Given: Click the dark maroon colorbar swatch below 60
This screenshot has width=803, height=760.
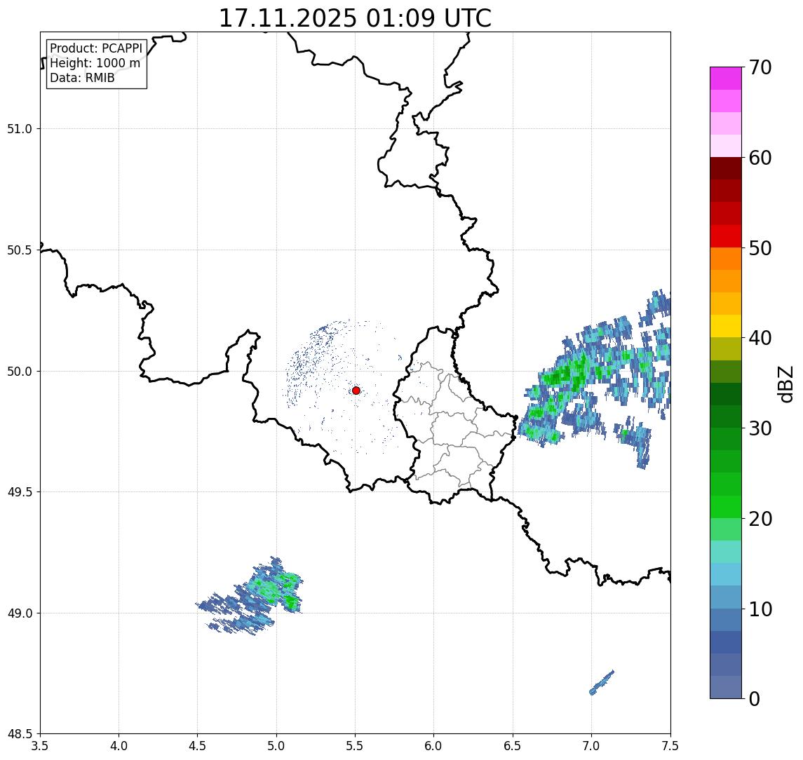Looking at the screenshot, I should (x=726, y=168).
